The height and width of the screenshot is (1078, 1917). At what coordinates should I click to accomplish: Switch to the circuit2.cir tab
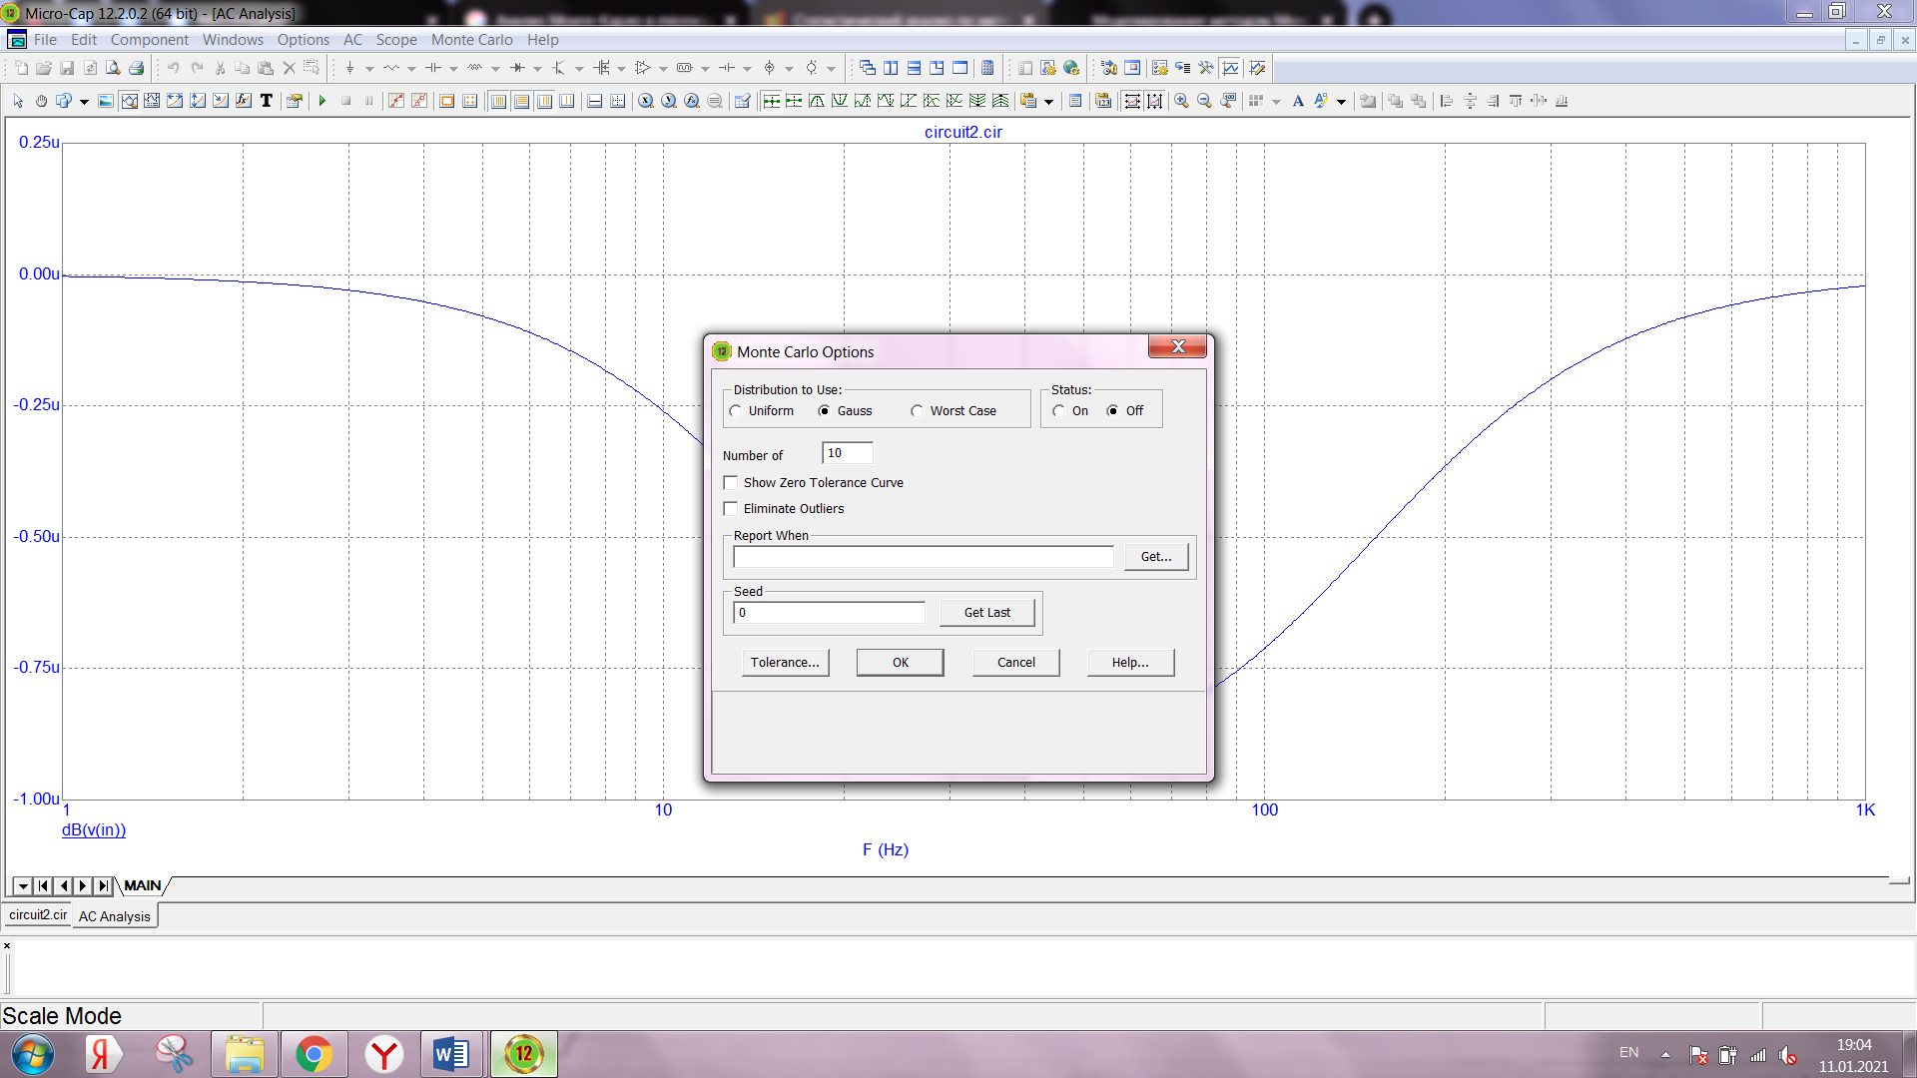click(x=38, y=914)
